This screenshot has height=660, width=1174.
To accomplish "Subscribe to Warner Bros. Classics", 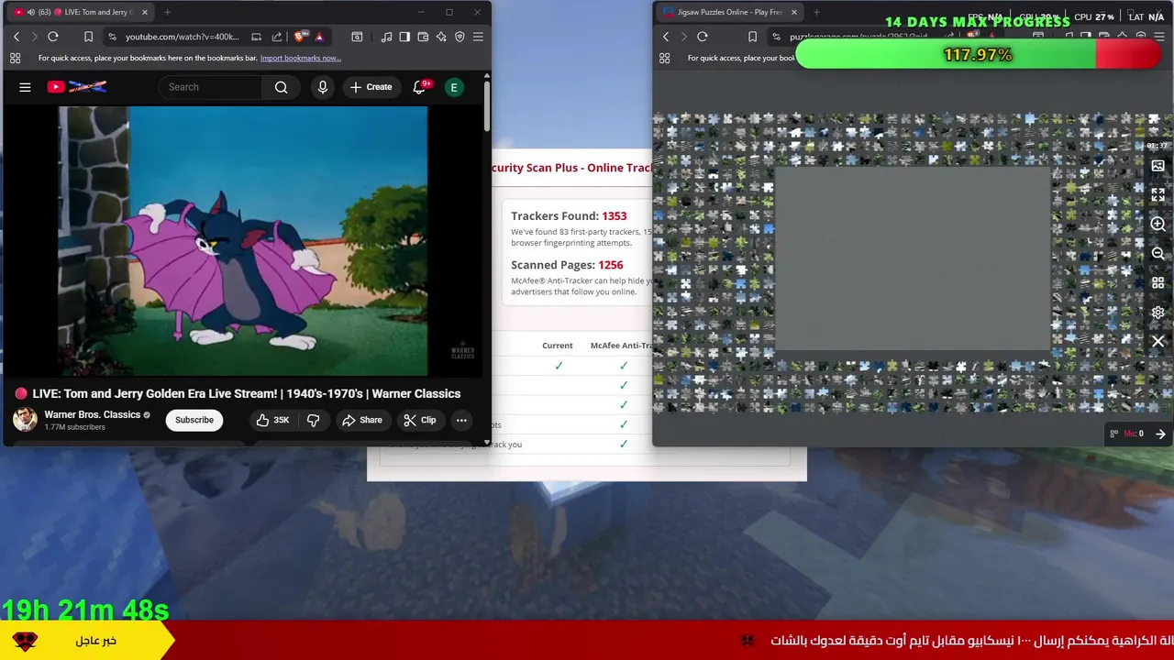I will [x=194, y=420].
